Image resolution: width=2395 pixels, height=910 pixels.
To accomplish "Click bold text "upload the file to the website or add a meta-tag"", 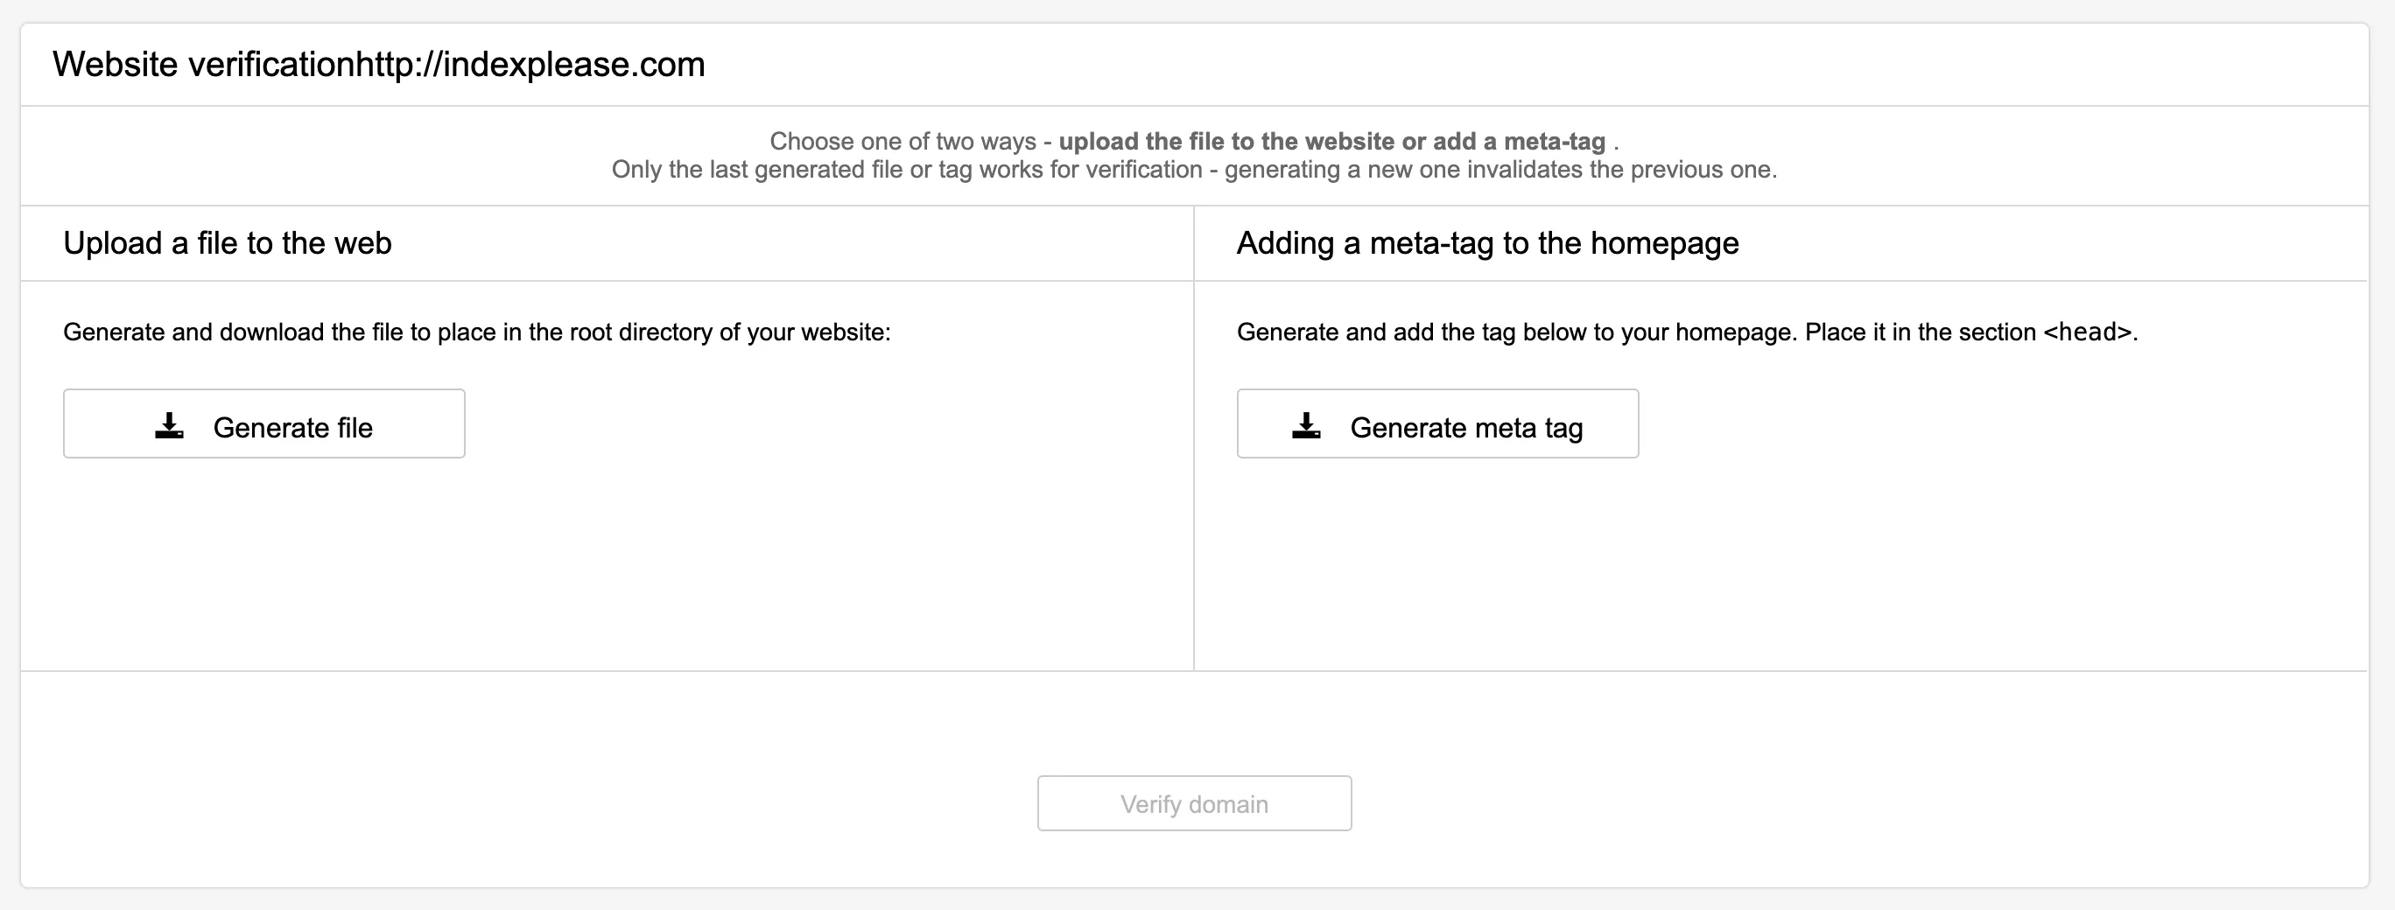I will tap(1332, 141).
